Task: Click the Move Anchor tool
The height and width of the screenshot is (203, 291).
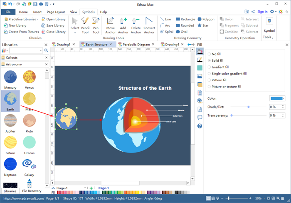Action: (x=111, y=25)
